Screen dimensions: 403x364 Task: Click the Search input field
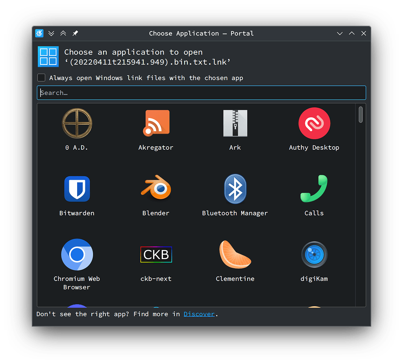pos(201,93)
